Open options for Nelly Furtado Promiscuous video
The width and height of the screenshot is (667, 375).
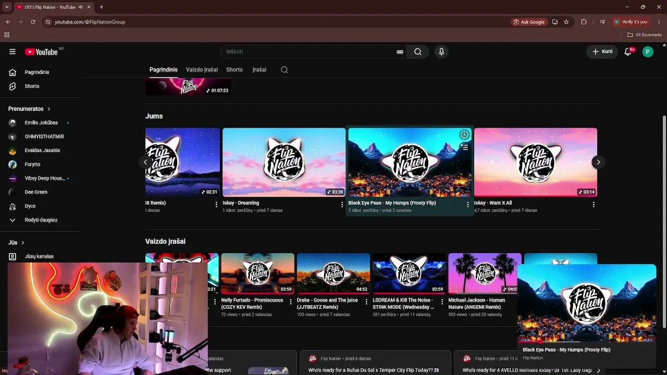point(291,302)
